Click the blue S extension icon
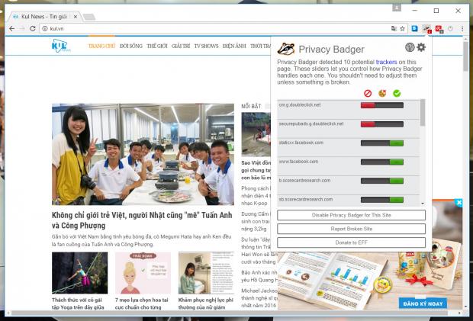Image resolution: width=473 pixels, height=321 pixels. pyautogui.click(x=414, y=28)
